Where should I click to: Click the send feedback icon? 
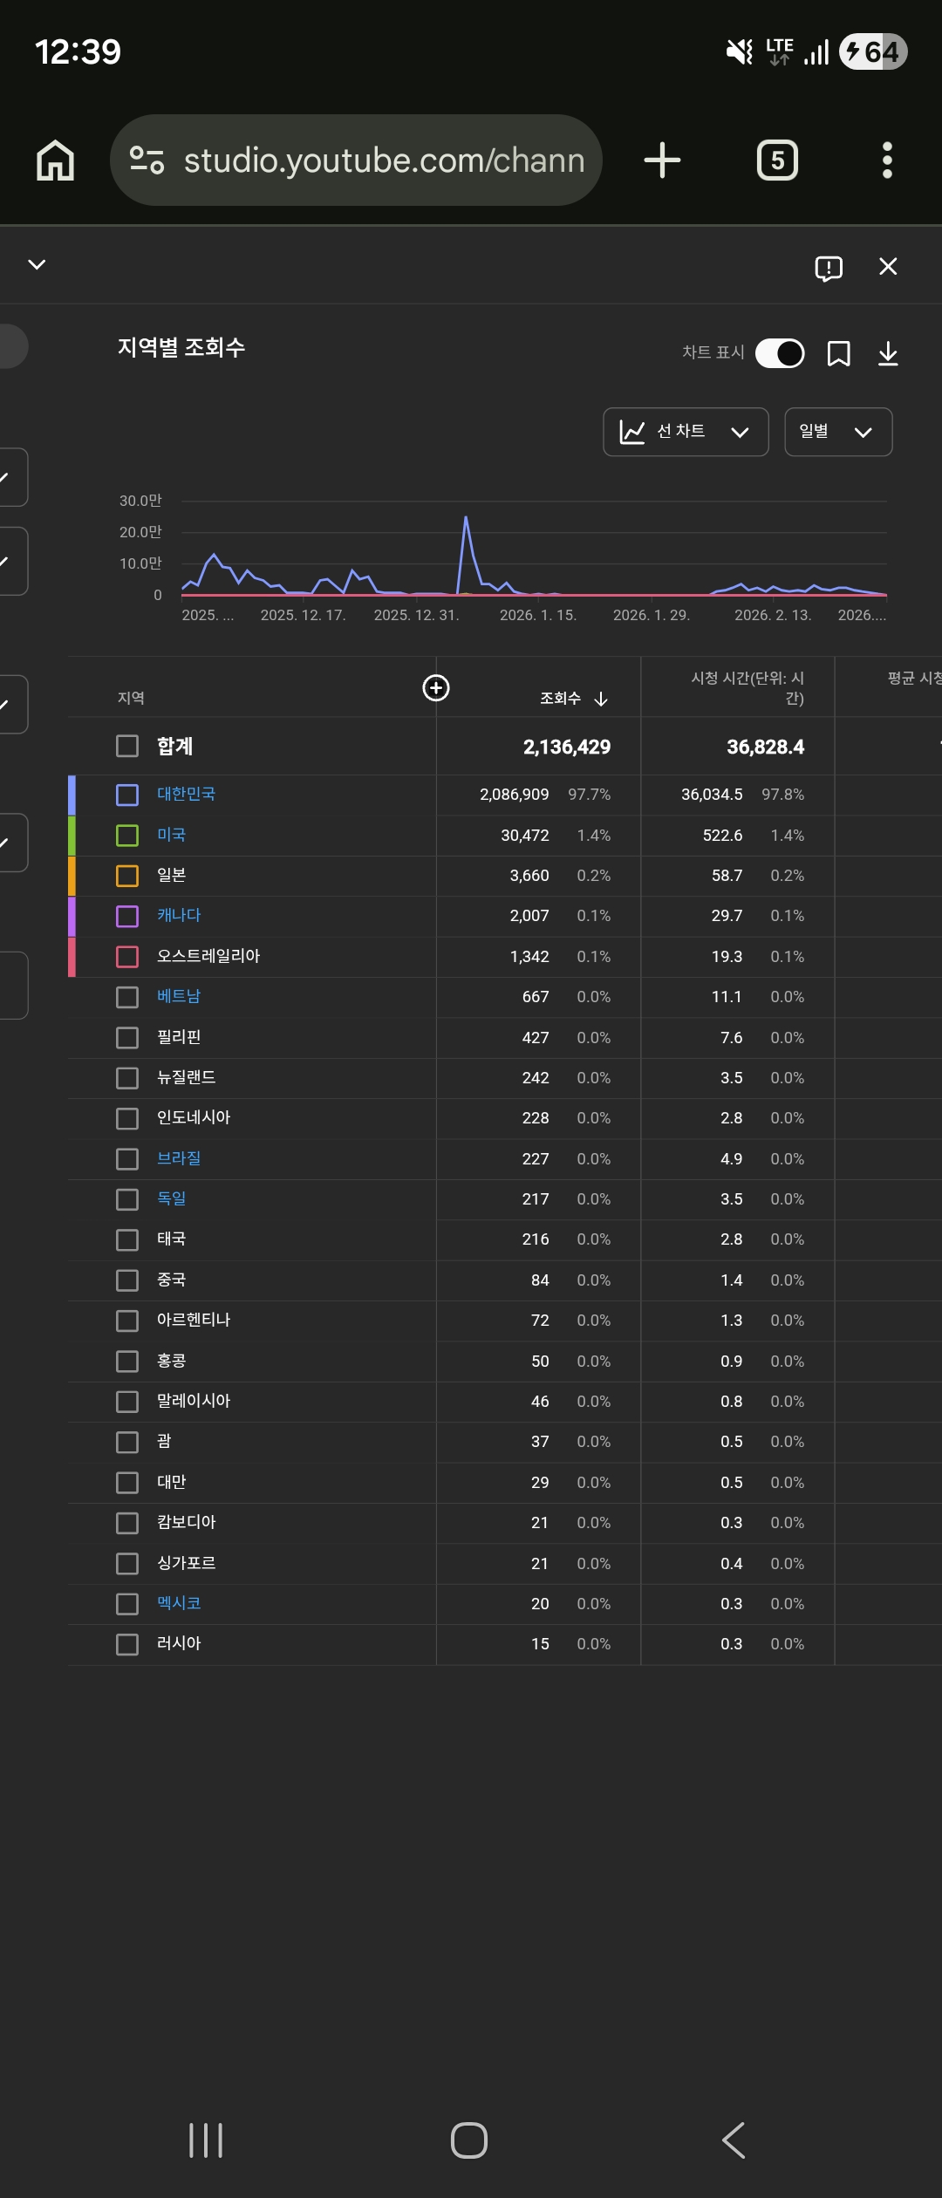point(828,268)
